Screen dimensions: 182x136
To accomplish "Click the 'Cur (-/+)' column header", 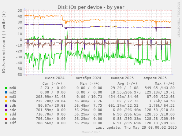I will [x=52, y=84].
